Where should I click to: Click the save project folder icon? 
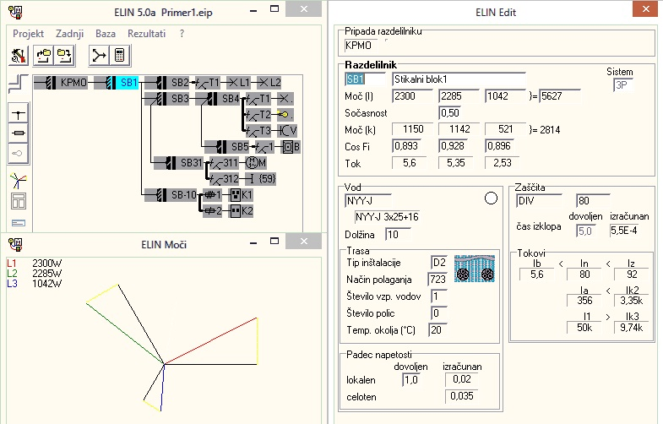[64, 56]
